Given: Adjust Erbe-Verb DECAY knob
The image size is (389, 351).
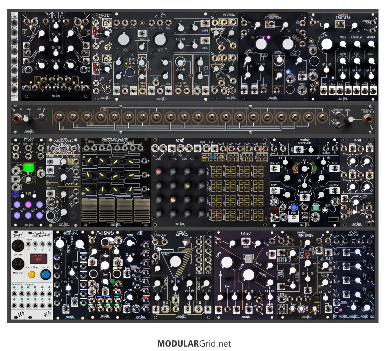Looking at the screenshot, I should [371, 61].
